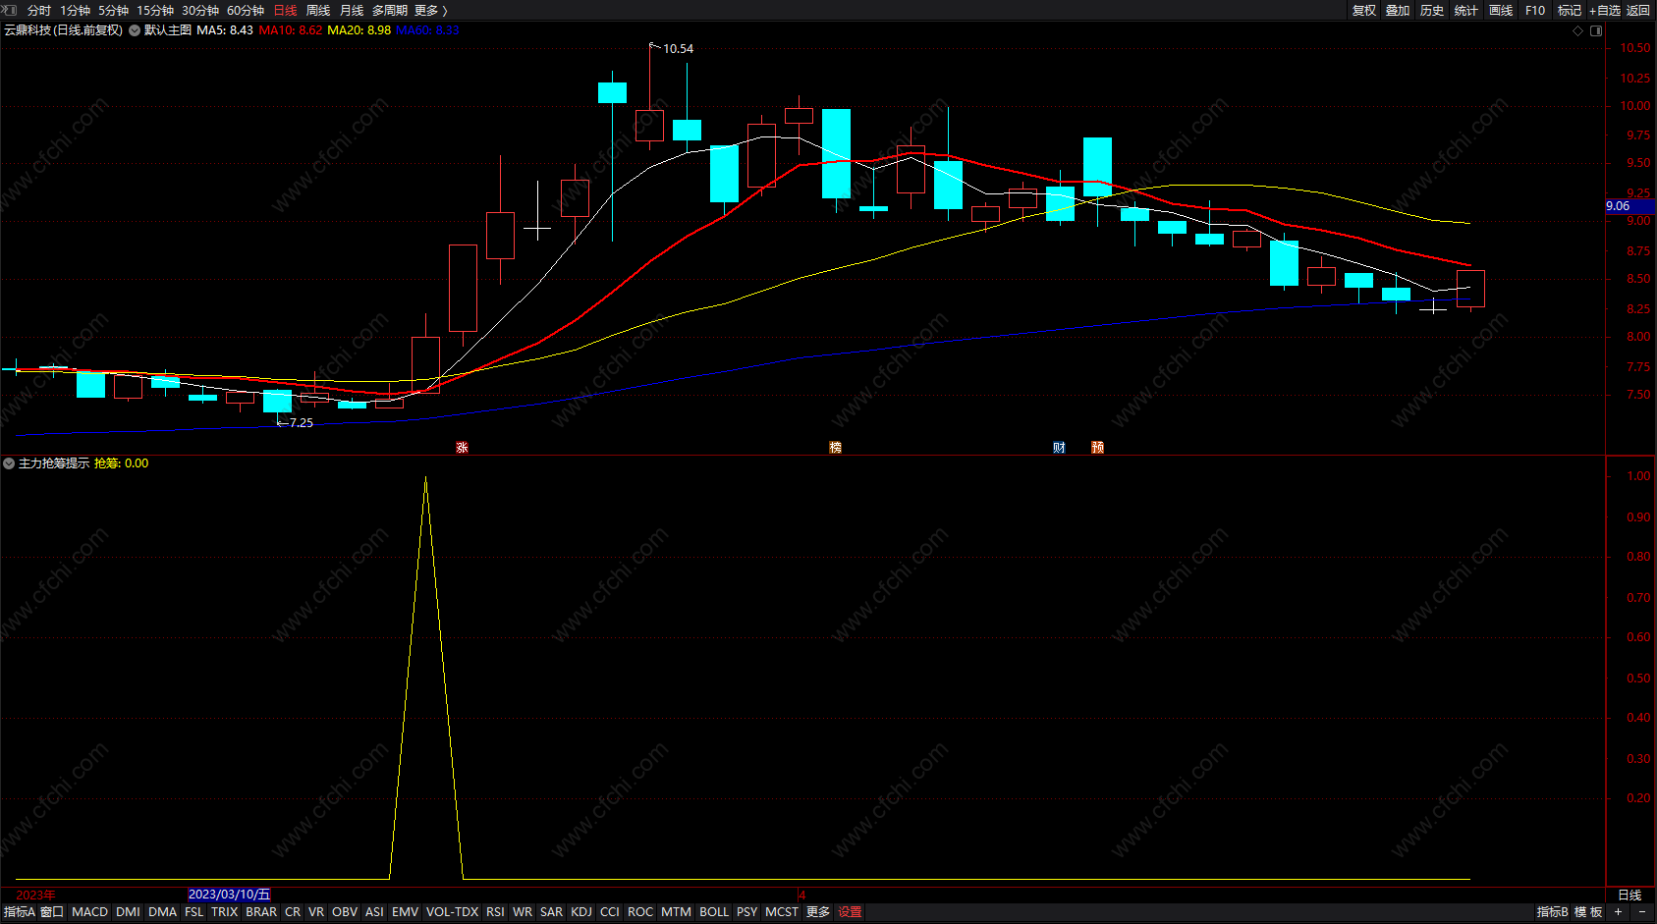This screenshot has width=1657, height=924.
Task: Select the BOLL indicator
Action: point(714,912)
